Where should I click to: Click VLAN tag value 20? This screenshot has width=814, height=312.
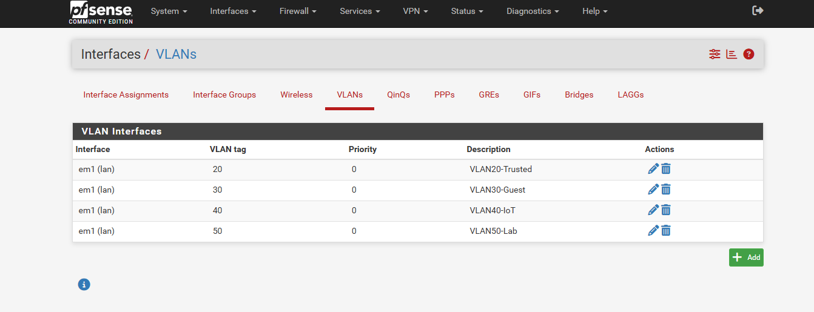click(x=217, y=169)
